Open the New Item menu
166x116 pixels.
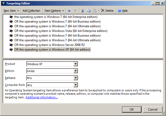tap(11, 11)
